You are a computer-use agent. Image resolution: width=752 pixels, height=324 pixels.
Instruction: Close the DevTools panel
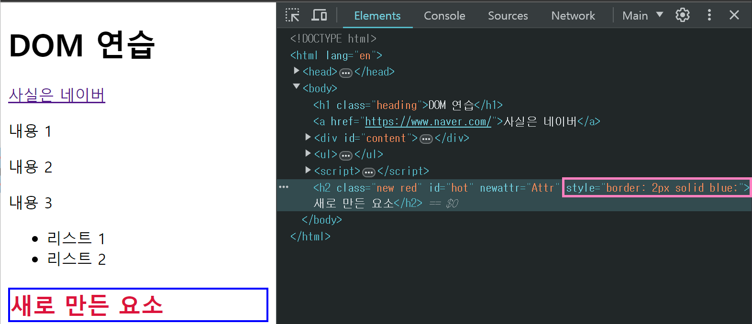[734, 15]
